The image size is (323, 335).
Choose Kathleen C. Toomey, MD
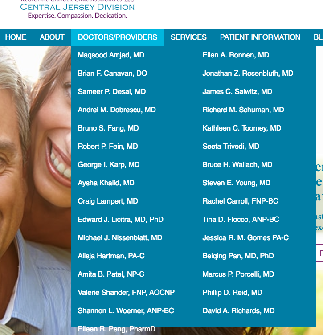[x=242, y=128]
